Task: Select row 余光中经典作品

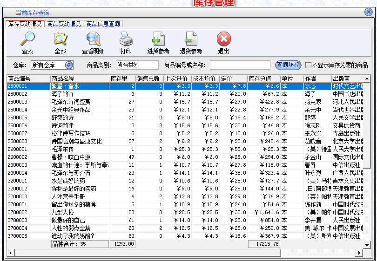Action: tap(185, 110)
